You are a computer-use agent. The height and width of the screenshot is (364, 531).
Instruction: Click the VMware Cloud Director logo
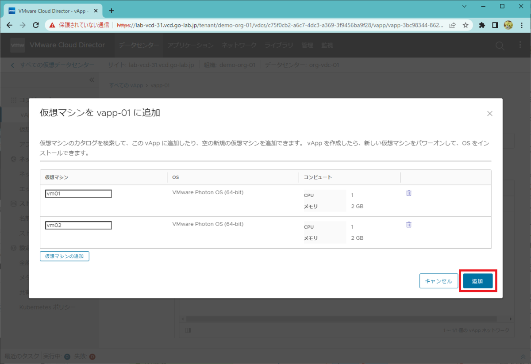[18, 45]
